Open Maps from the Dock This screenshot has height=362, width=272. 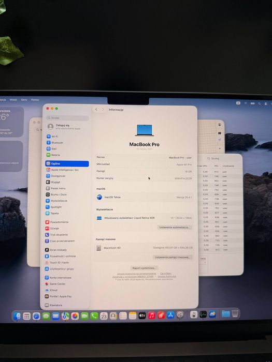(65, 316)
